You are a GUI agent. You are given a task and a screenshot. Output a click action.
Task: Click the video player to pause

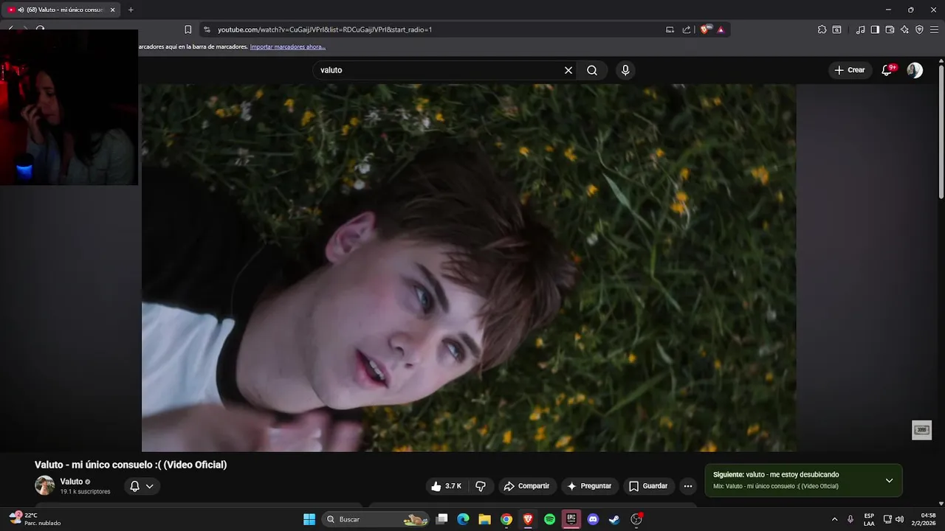coord(469,268)
